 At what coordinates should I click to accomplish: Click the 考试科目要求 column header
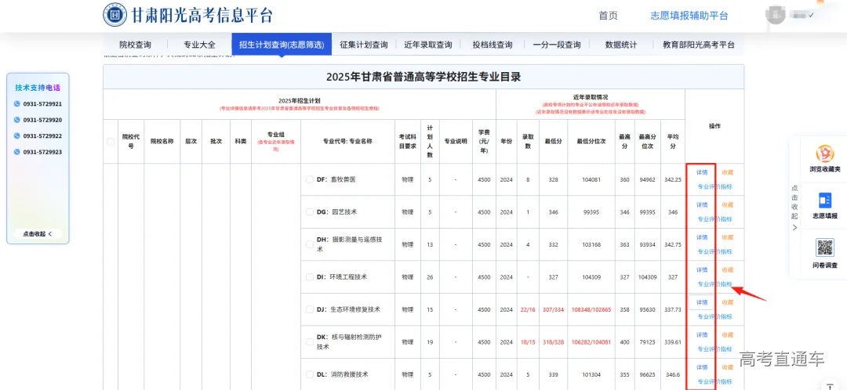[x=407, y=141]
